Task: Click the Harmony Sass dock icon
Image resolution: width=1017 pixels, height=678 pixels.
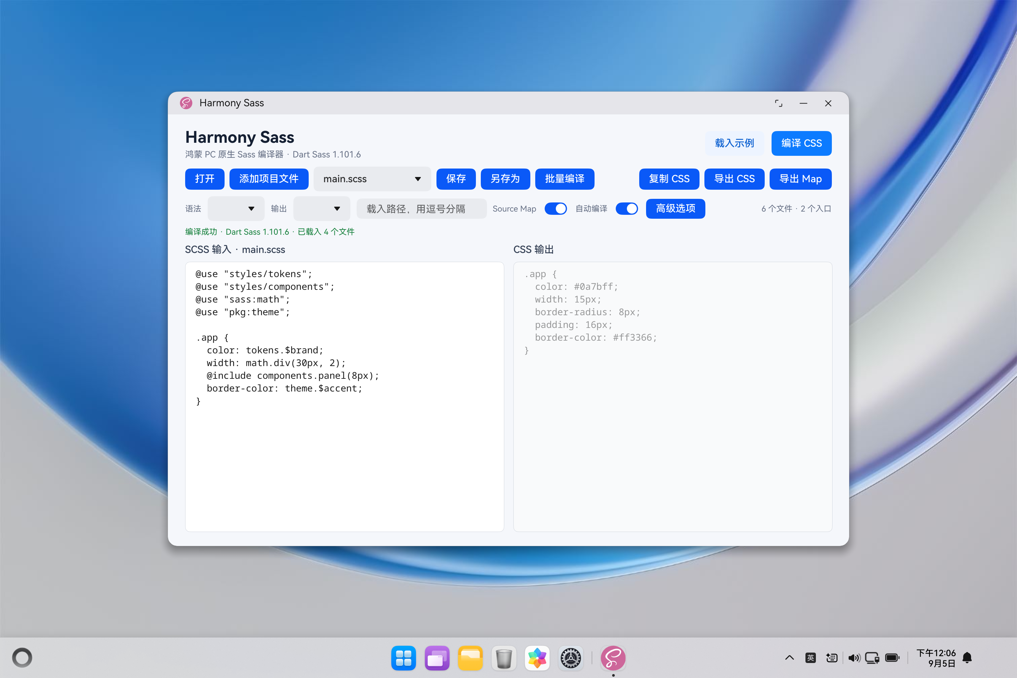Action: click(x=613, y=658)
